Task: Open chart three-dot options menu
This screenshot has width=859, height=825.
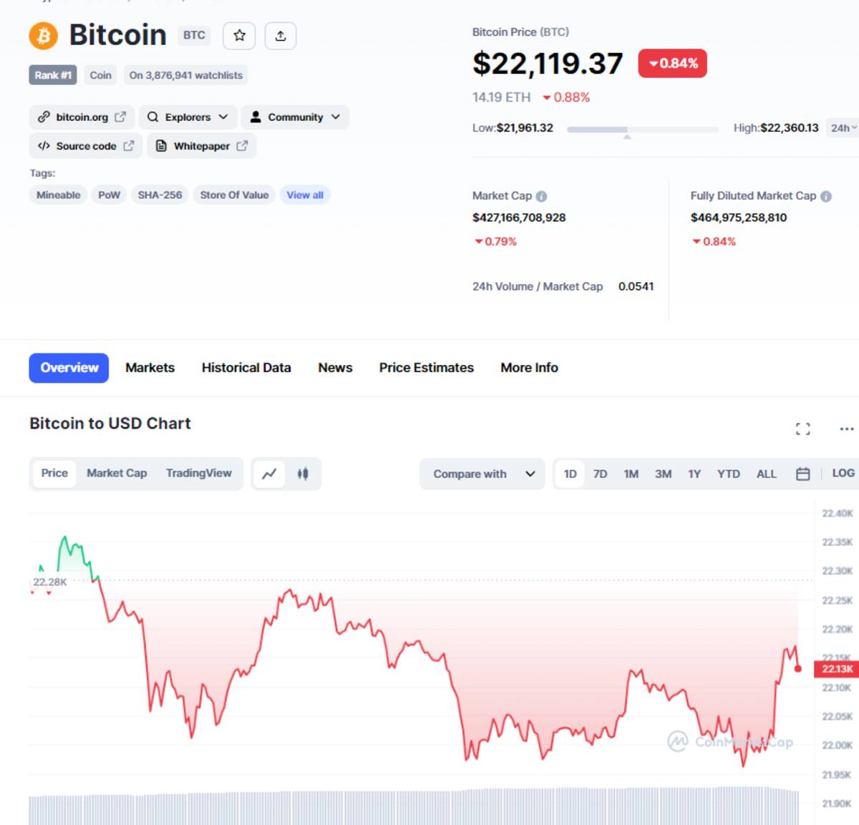Action: coord(846,429)
